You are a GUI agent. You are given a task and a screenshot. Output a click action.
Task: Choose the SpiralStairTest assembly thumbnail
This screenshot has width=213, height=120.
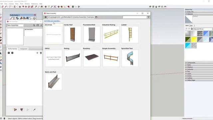coord(130,58)
